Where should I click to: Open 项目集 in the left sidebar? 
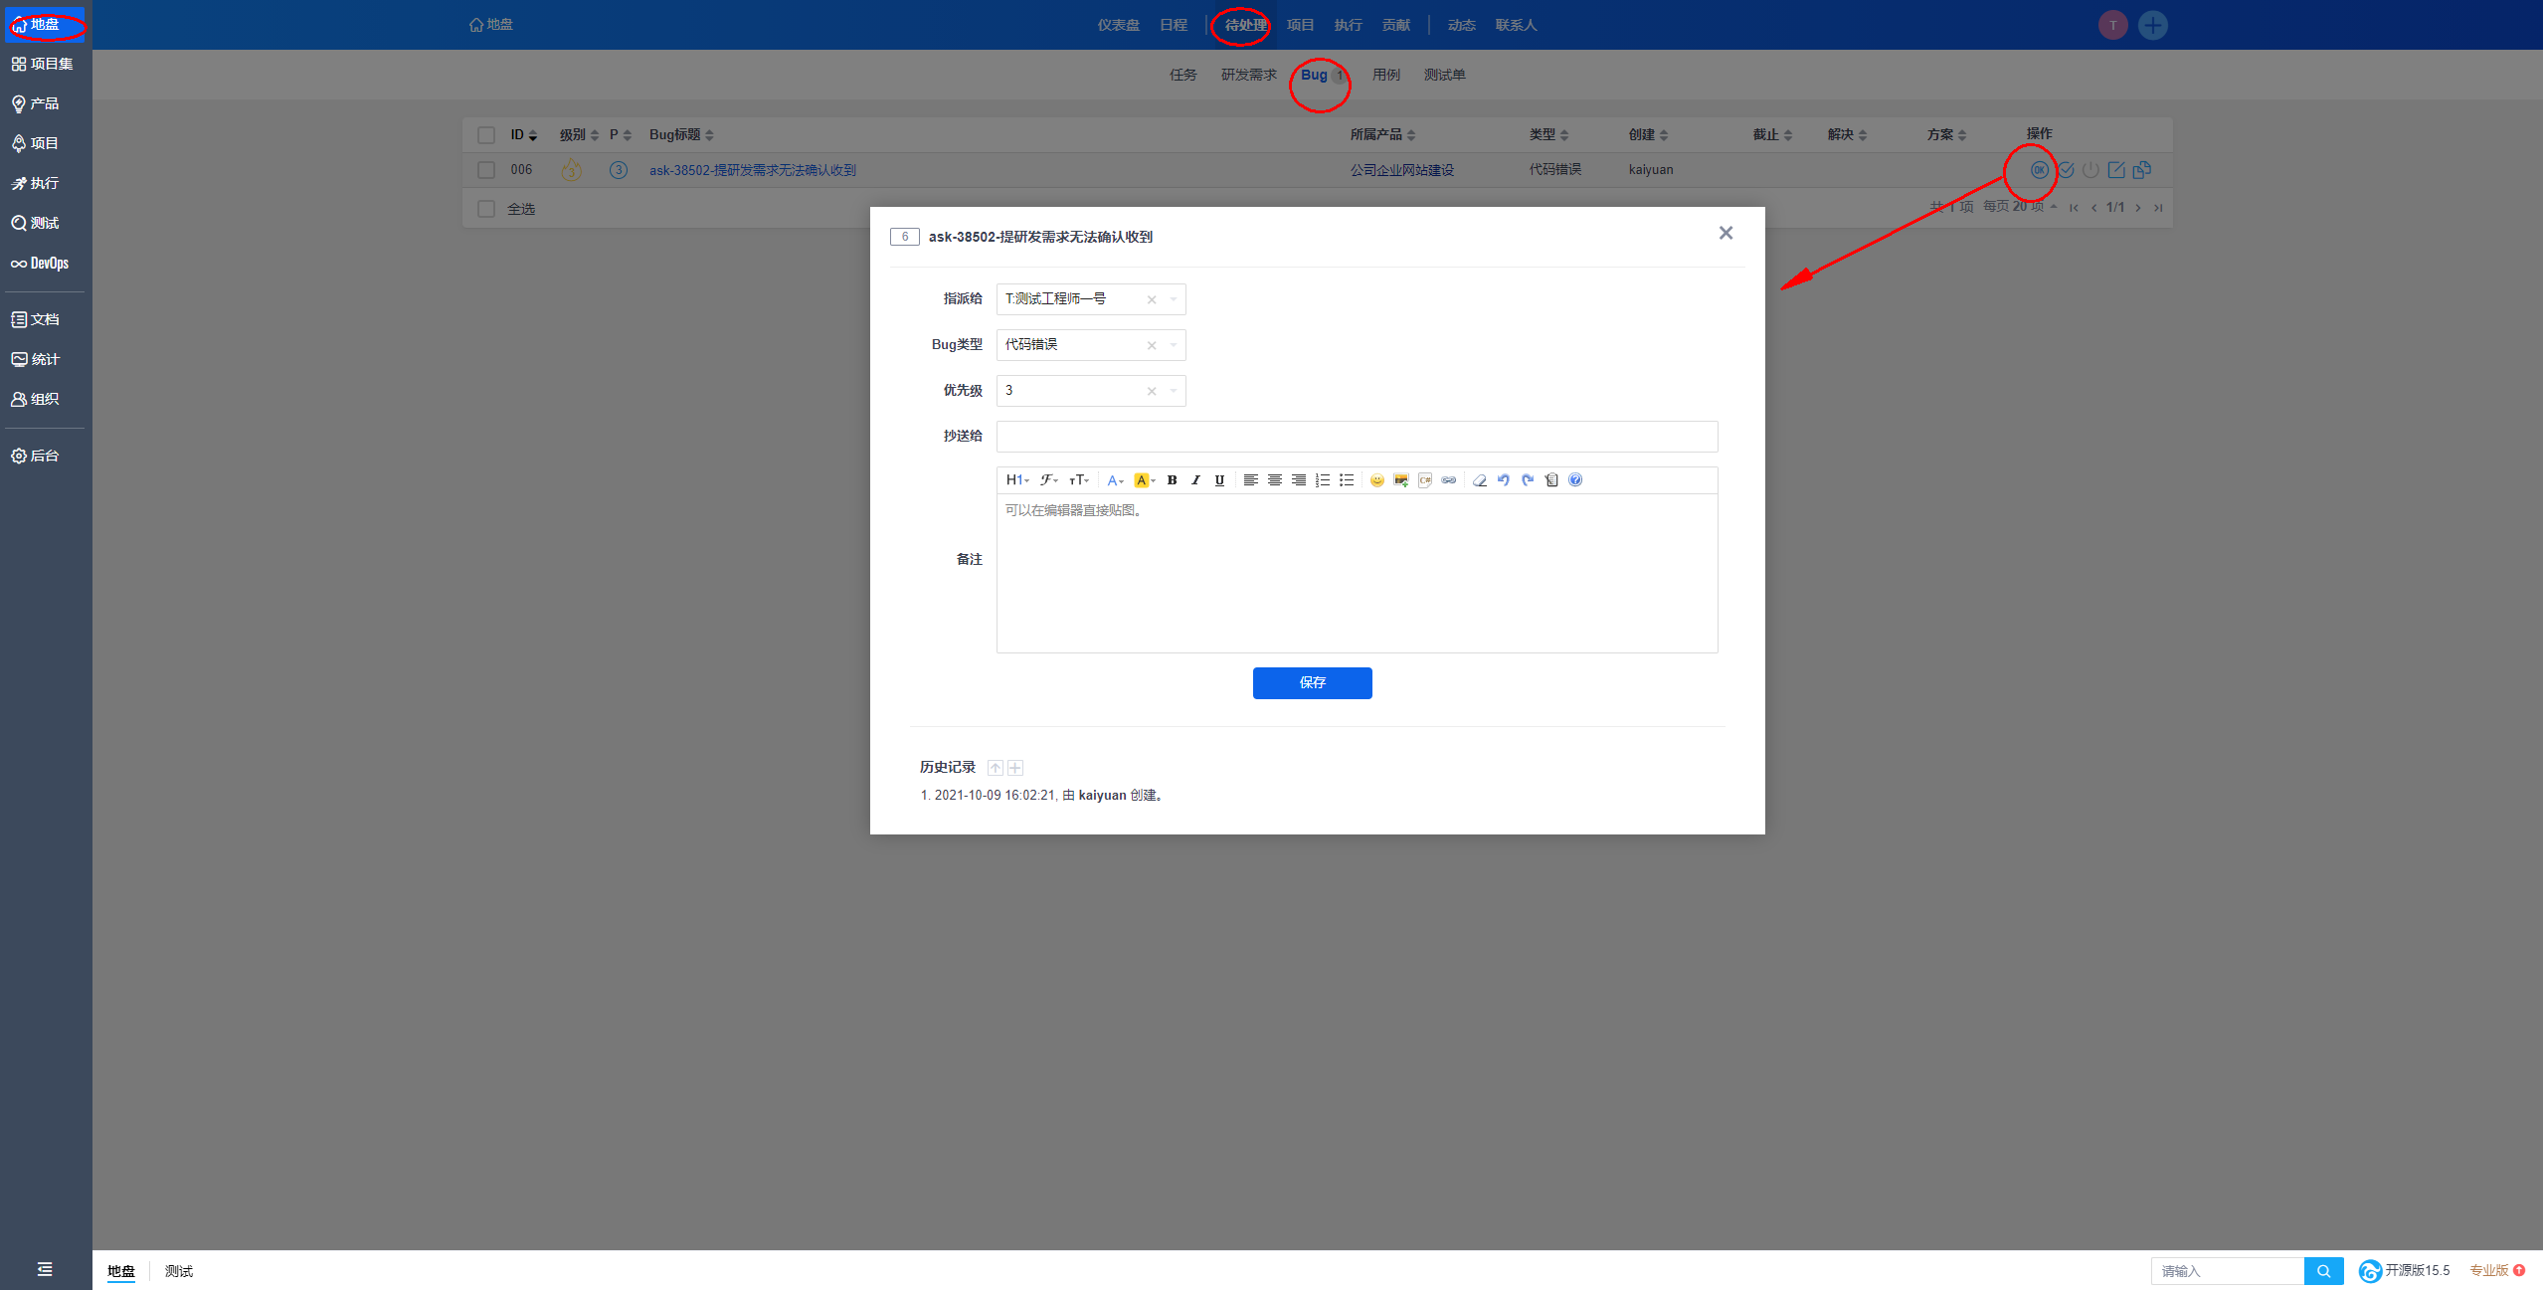pos(42,64)
